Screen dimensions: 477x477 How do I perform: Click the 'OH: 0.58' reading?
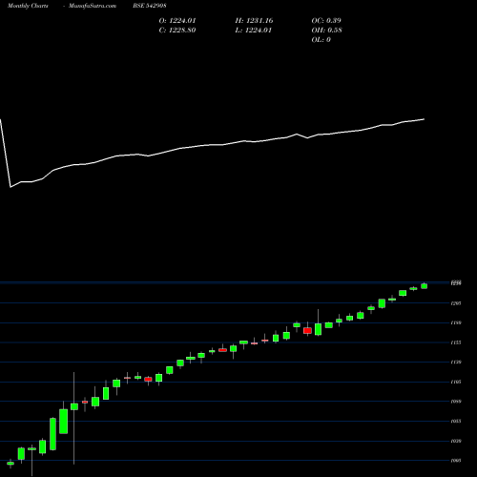tap(326, 31)
